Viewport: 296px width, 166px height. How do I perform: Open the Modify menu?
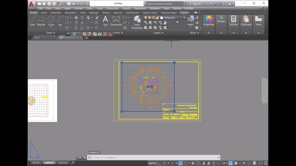[x=126, y=8]
